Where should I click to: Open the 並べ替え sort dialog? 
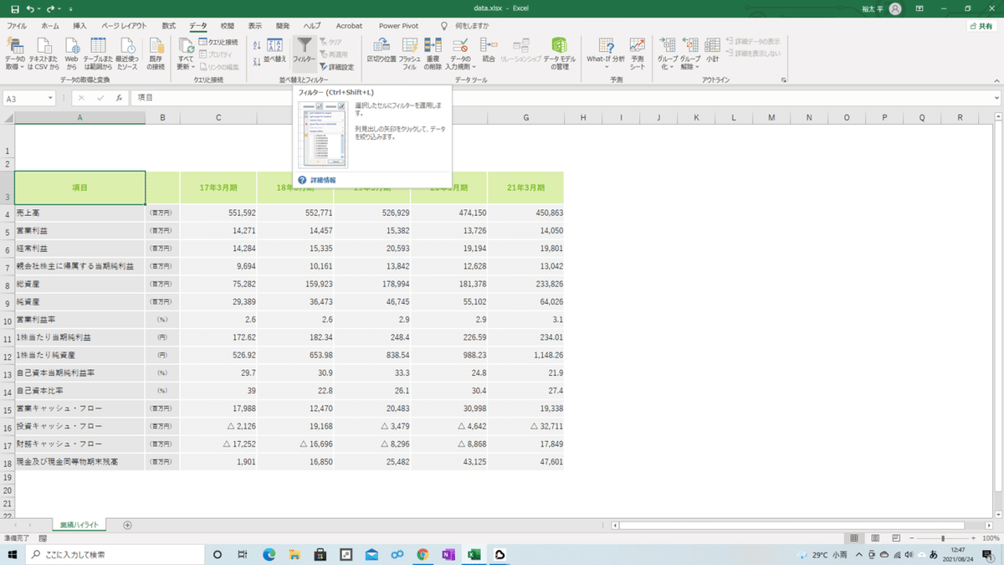[275, 50]
